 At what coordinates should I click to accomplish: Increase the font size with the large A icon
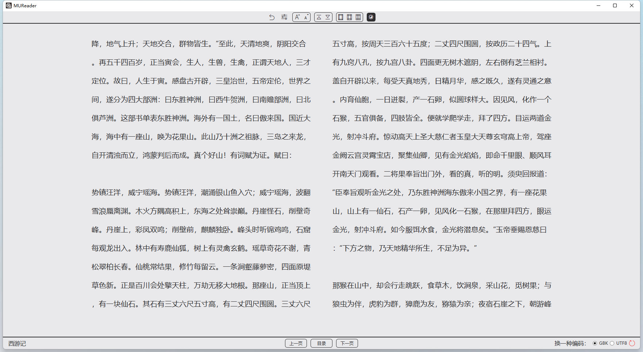tap(297, 17)
